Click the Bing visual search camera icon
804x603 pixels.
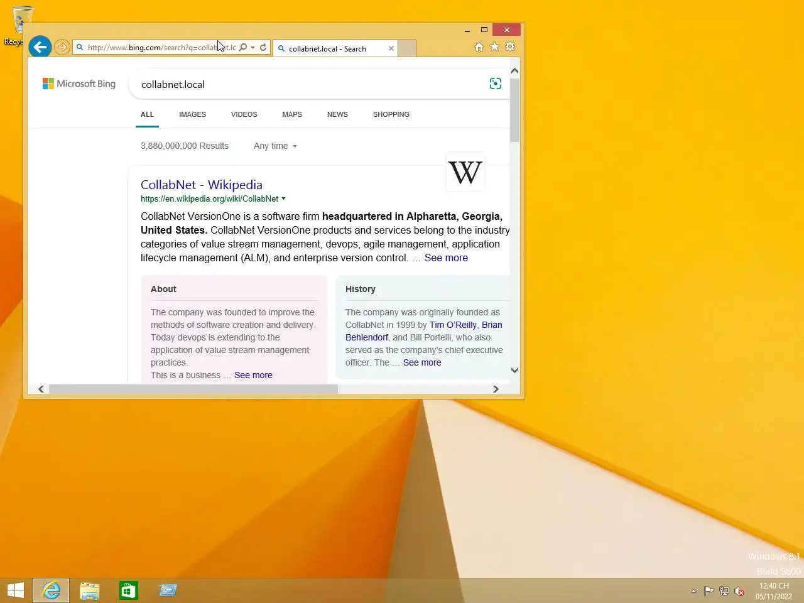(x=496, y=84)
